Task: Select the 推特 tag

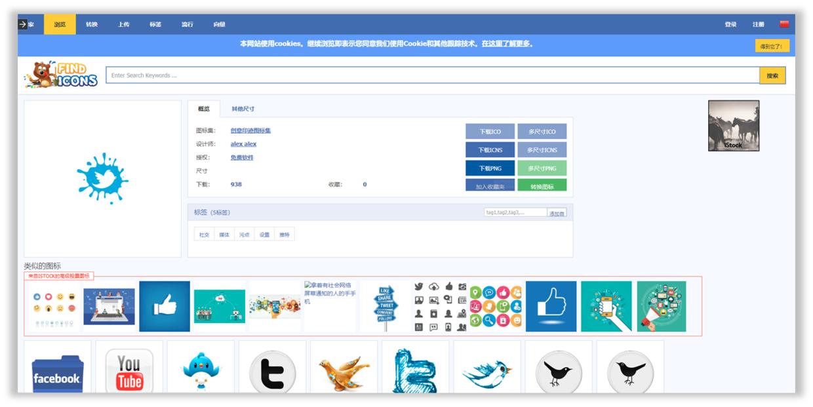Action: [x=285, y=235]
